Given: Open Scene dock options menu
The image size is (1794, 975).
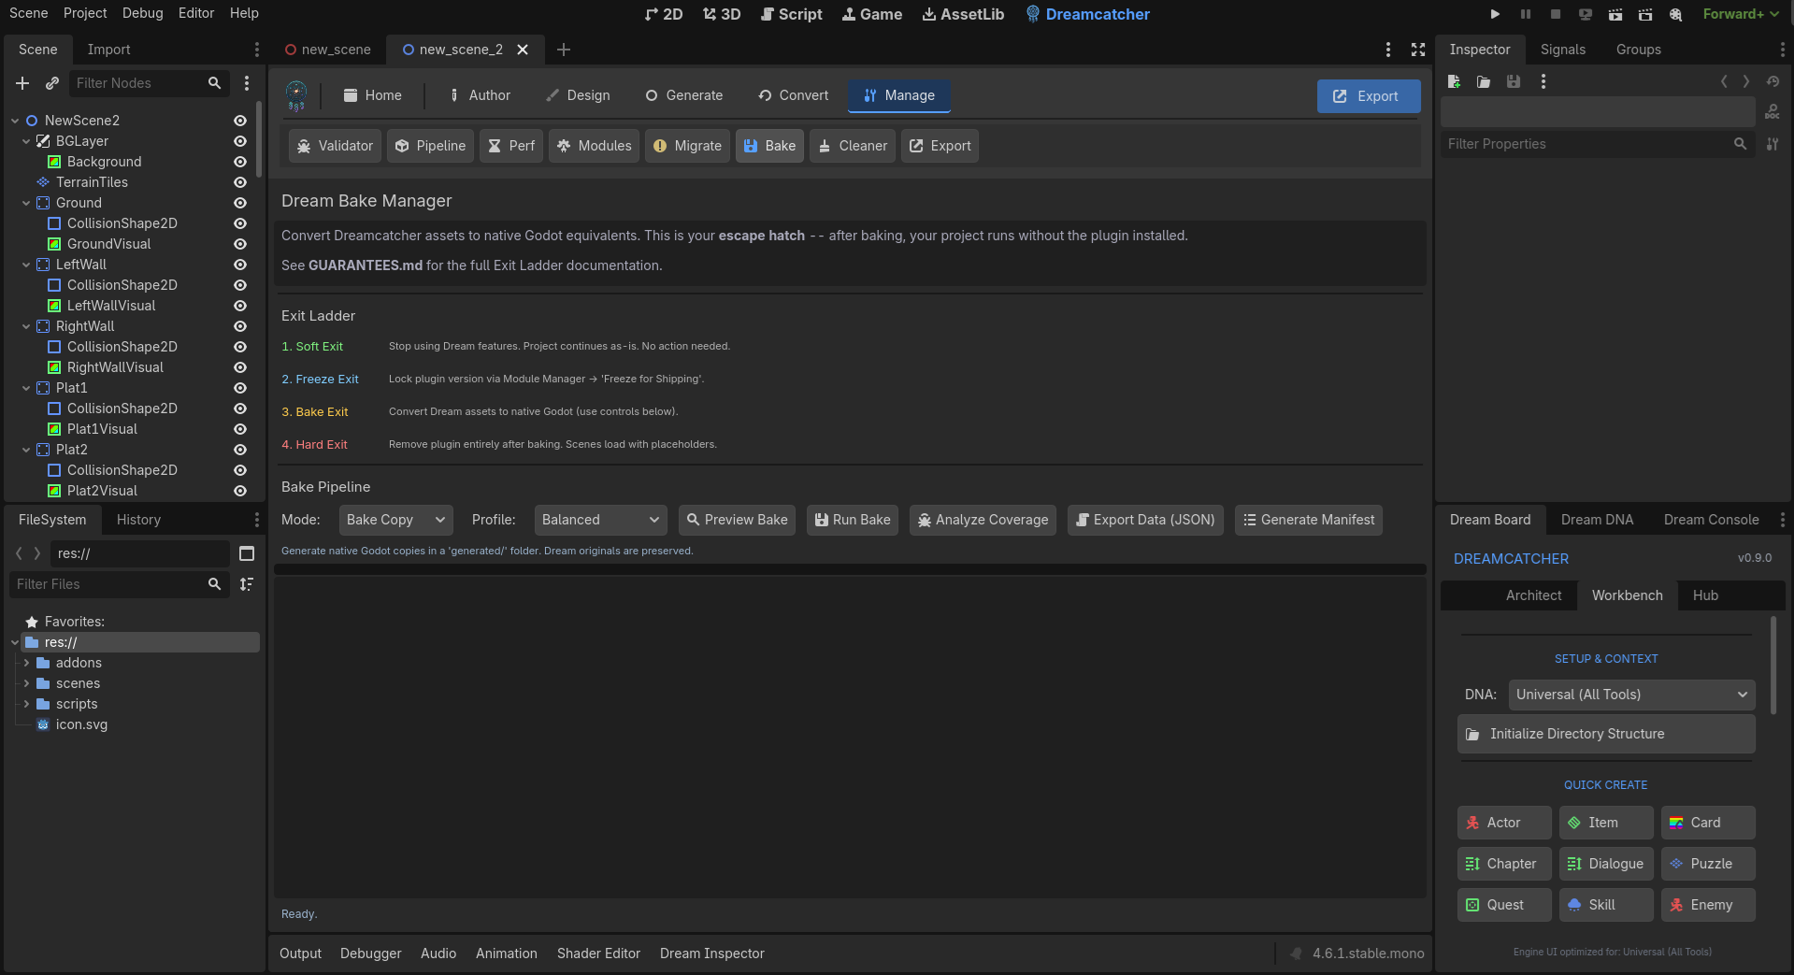Looking at the screenshot, I should (x=257, y=50).
